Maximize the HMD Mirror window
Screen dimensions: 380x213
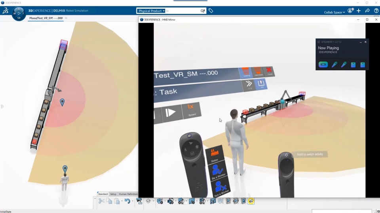point(367,20)
